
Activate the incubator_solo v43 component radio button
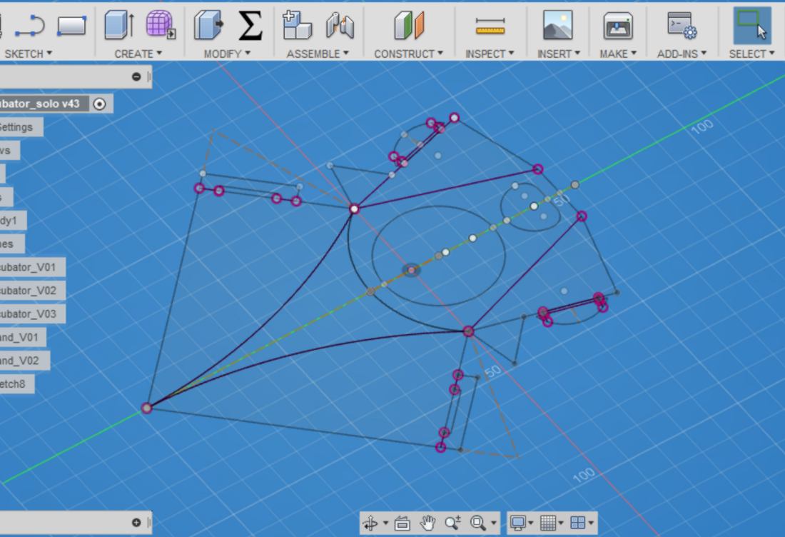[100, 104]
